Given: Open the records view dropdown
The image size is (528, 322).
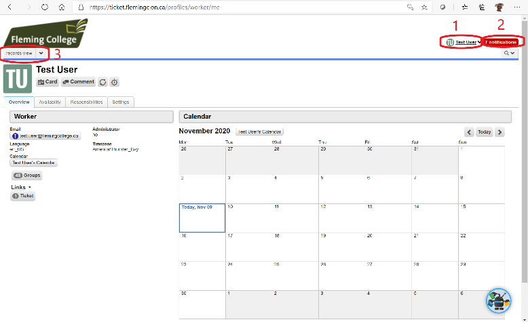Looking at the screenshot, I should click(41, 53).
